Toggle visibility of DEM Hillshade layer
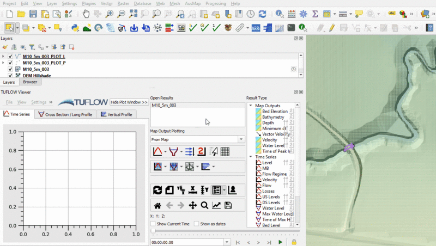Screen dimensions: 436x246 pyautogui.click(x=10, y=76)
